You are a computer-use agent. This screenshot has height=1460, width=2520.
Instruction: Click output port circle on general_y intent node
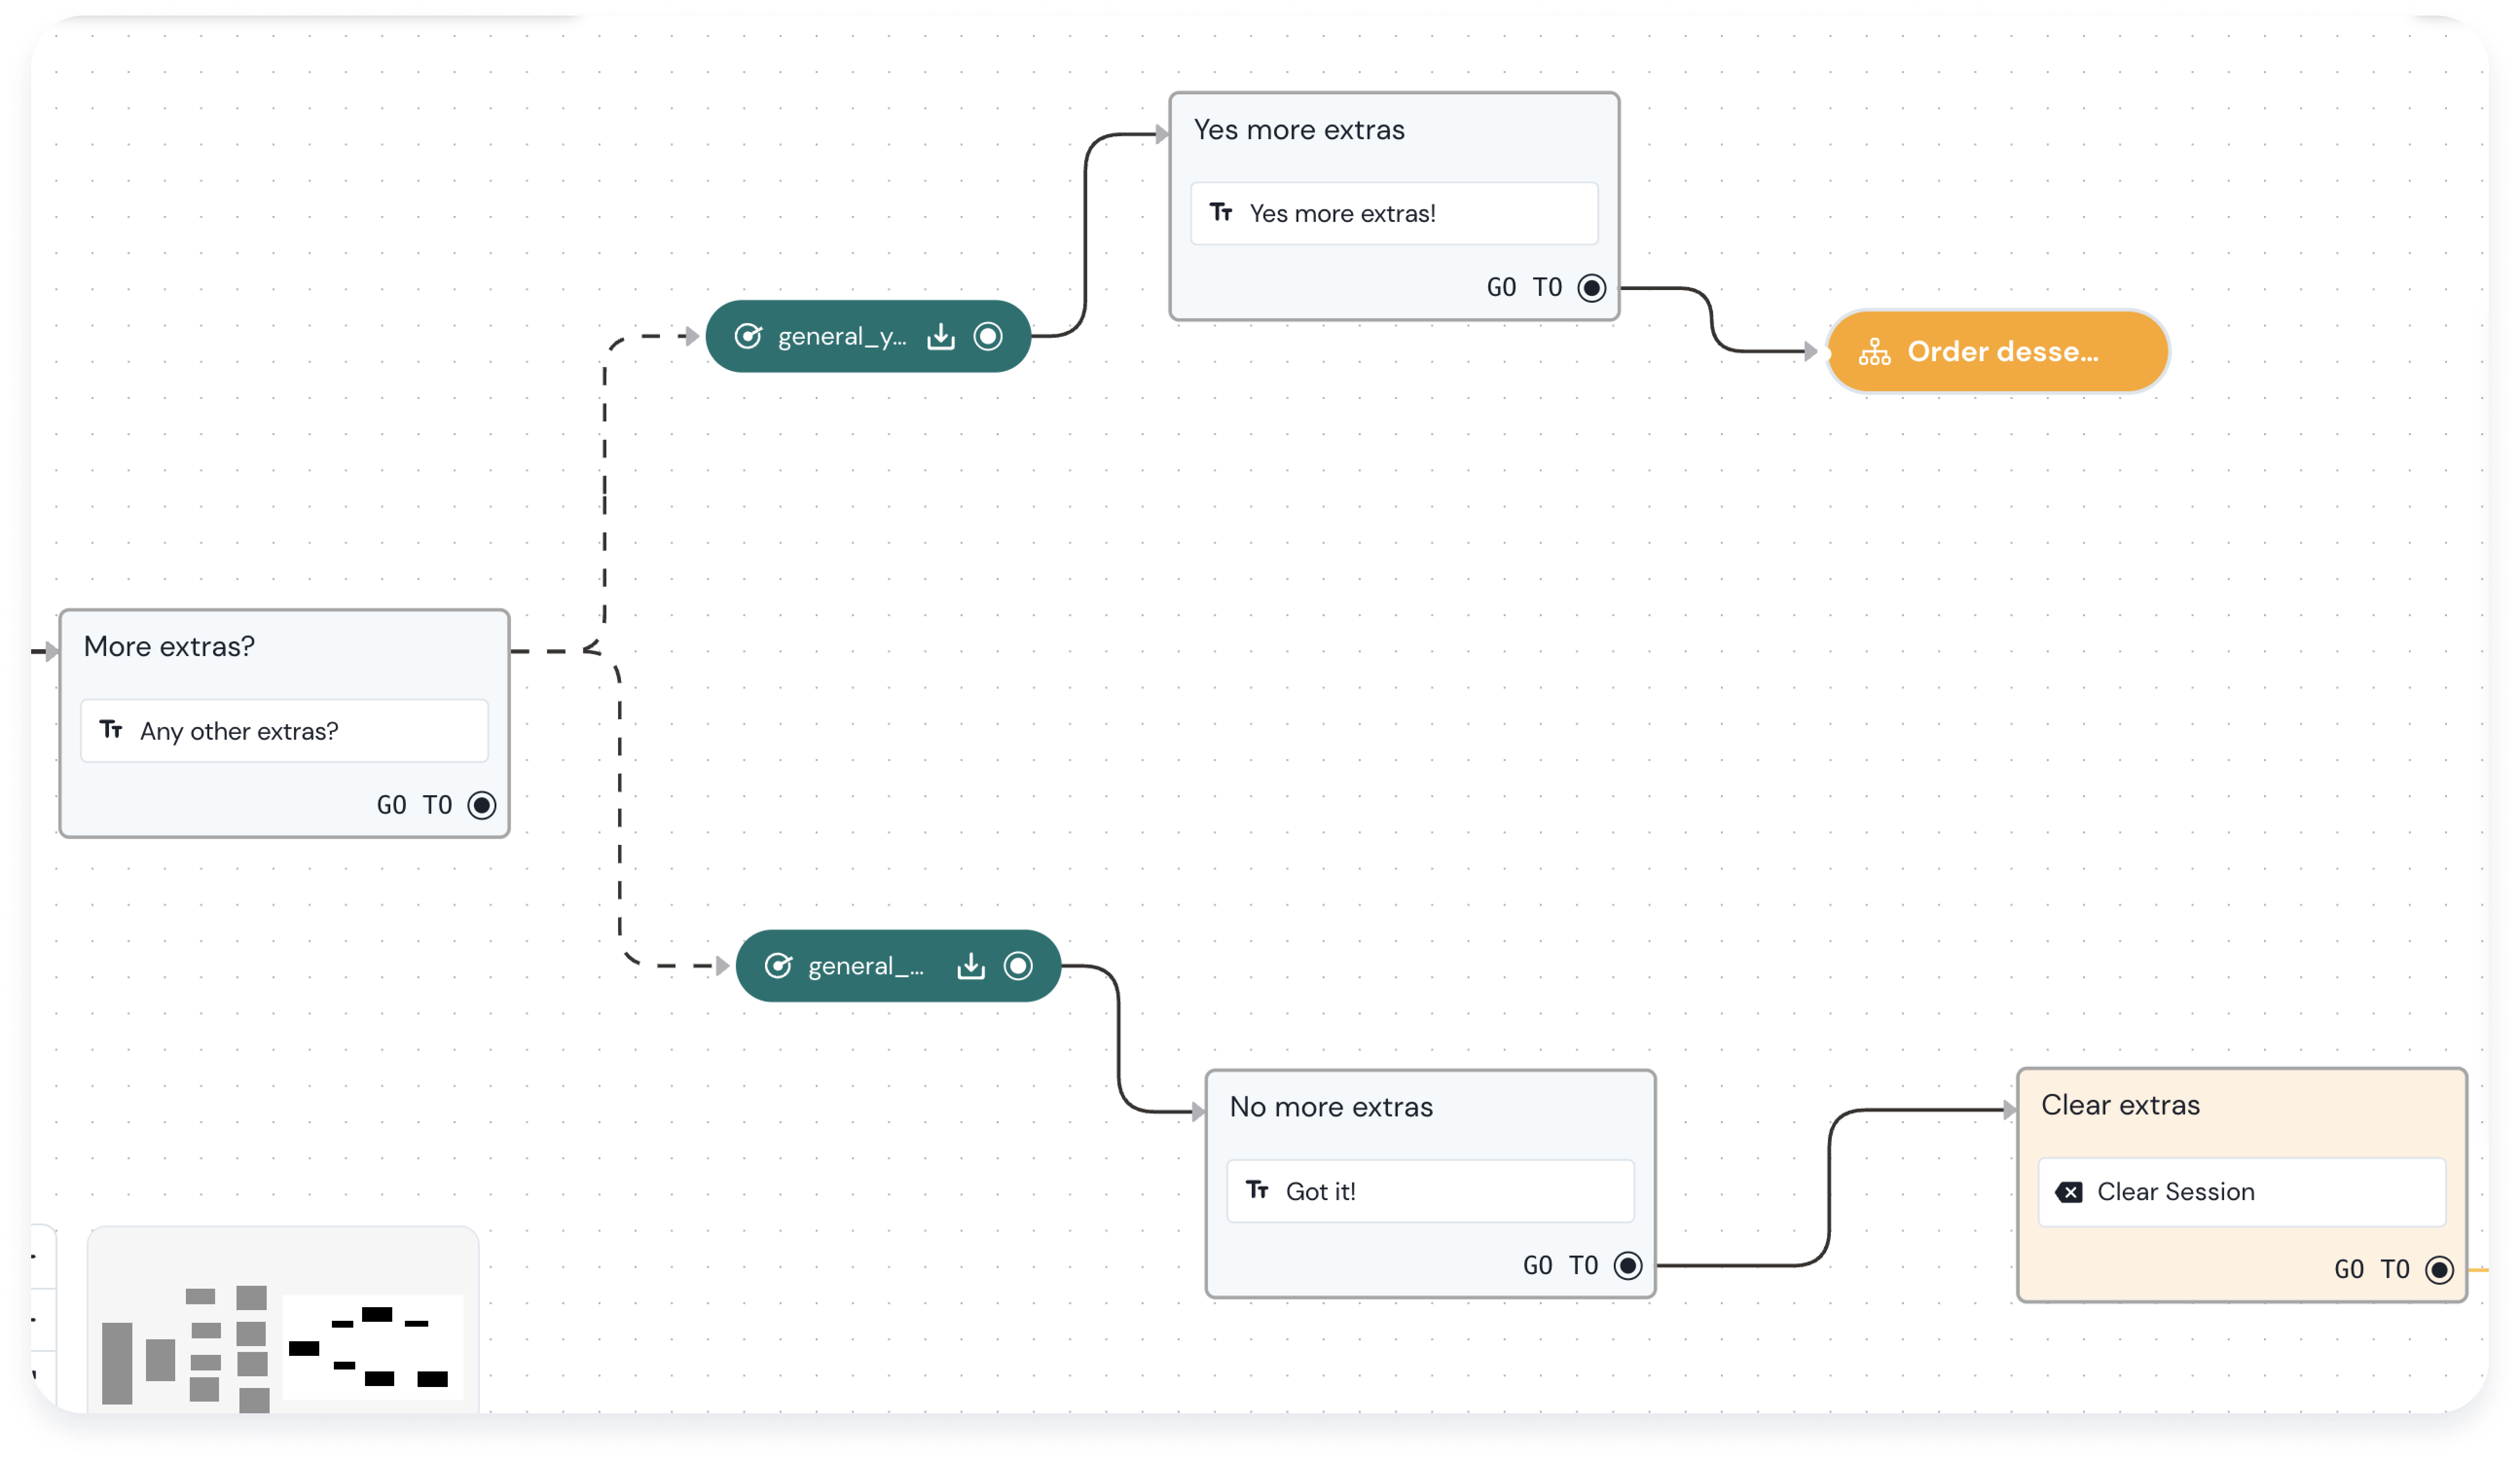[988, 337]
